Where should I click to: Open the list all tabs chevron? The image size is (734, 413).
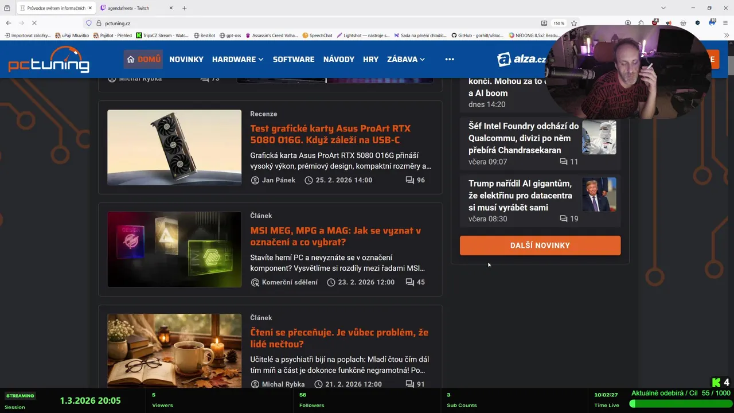[x=663, y=8]
